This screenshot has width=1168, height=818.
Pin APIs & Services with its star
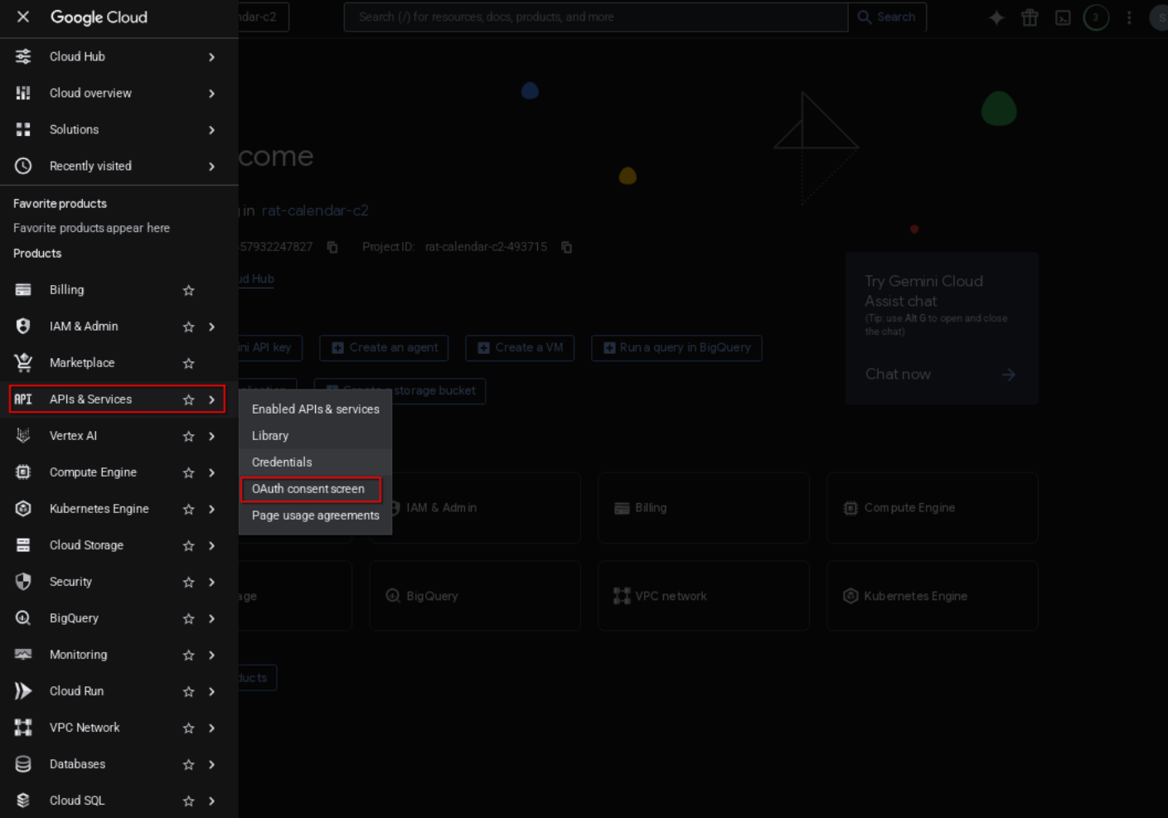188,399
